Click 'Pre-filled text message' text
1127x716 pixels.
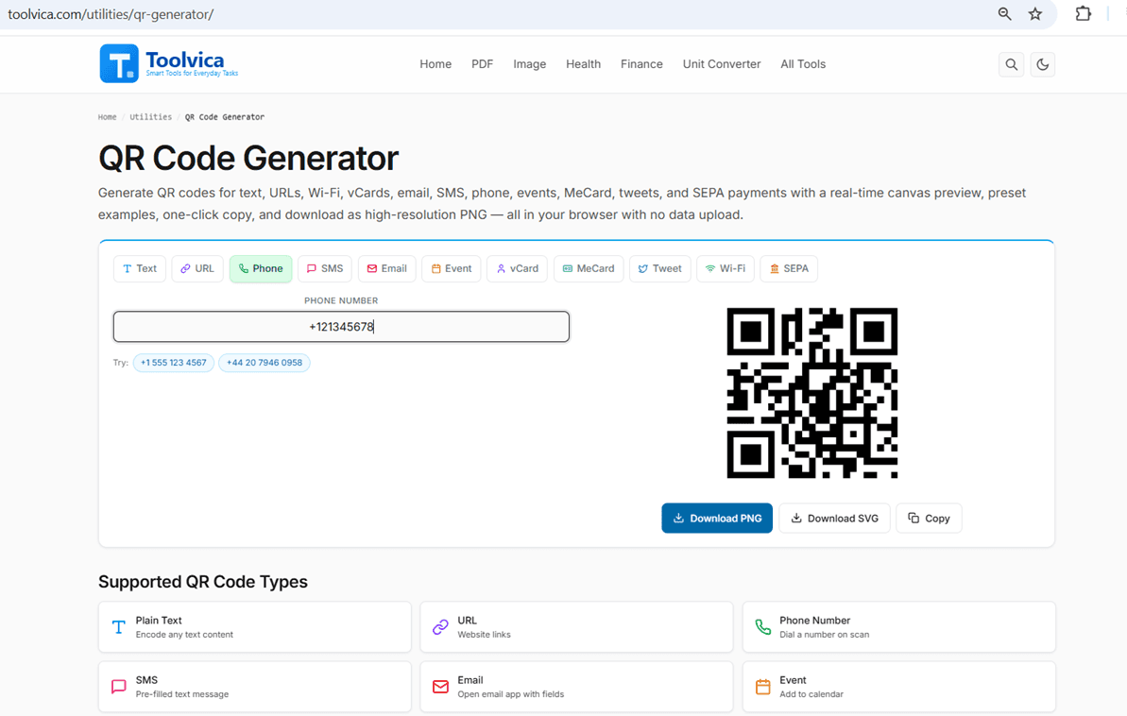coord(181,694)
